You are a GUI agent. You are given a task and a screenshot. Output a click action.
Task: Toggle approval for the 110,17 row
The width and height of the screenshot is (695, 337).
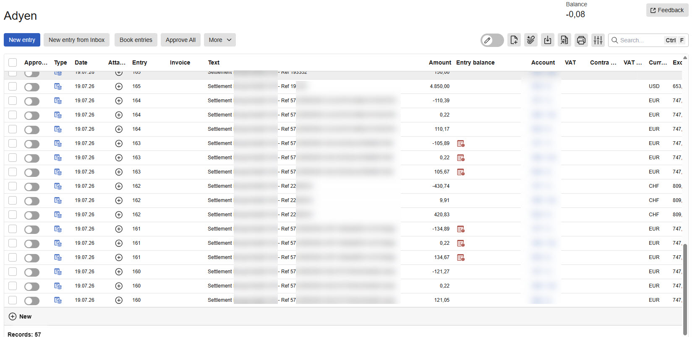point(32,130)
